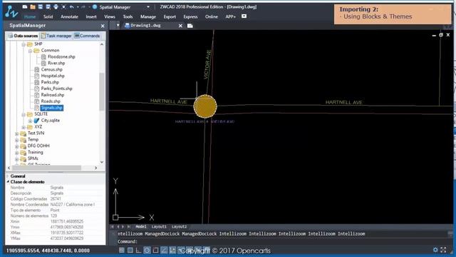
Task: Open the APP+ ribbon tab
Action: click(230, 16)
